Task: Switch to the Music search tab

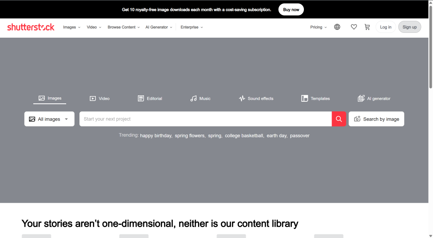Action: coord(200,99)
